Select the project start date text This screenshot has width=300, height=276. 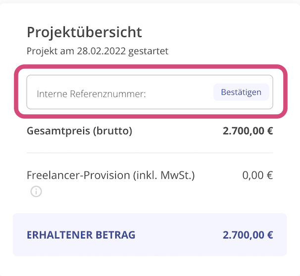tap(97, 51)
